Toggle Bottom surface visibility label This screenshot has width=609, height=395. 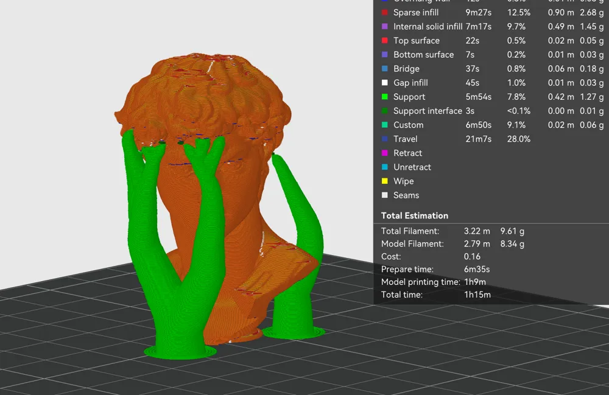pos(423,55)
